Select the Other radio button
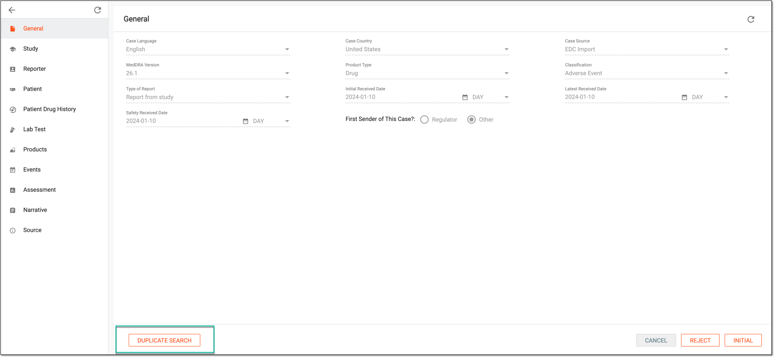This screenshot has width=774, height=357. tap(472, 119)
